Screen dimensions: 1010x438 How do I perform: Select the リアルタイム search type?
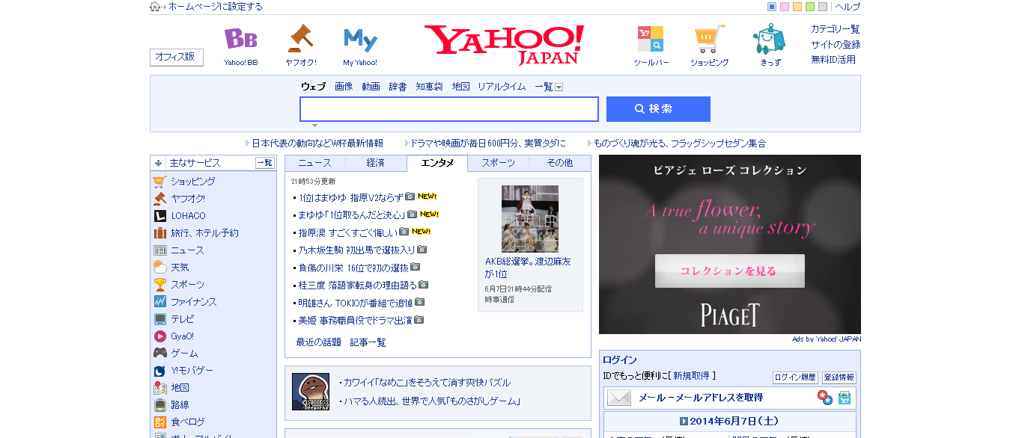click(x=502, y=87)
